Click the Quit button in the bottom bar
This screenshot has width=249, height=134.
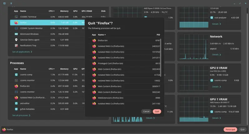242,130
